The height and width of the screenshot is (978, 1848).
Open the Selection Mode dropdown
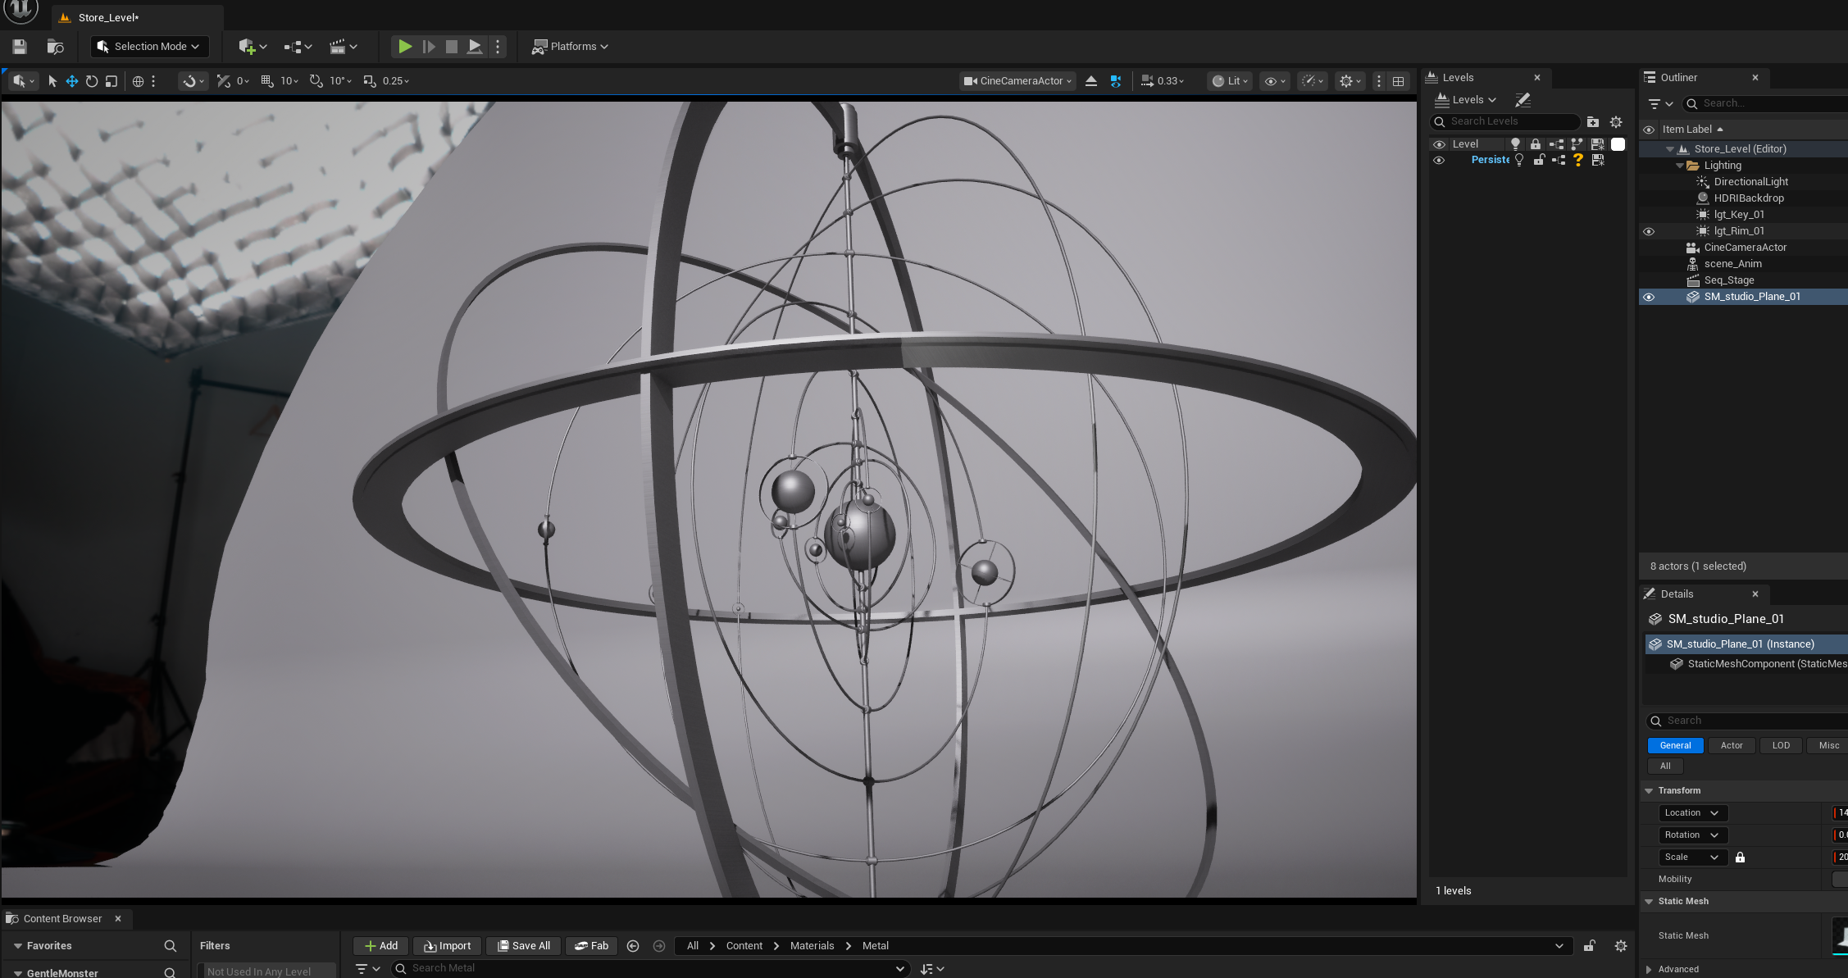point(149,47)
